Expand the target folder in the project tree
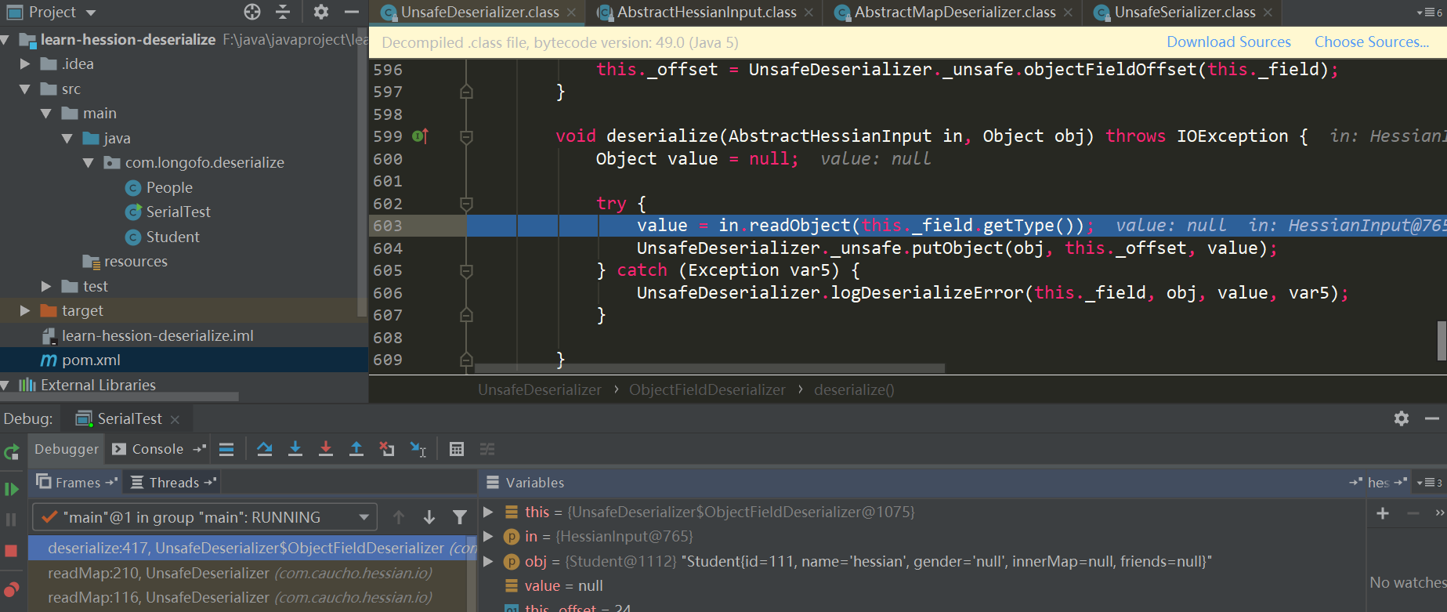The height and width of the screenshot is (612, 1447). 25,311
